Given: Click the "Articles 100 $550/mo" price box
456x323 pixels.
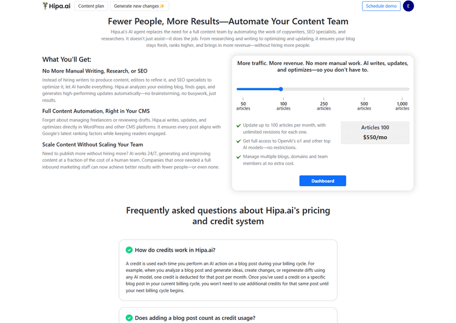Looking at the screenshot, I should point(375,133).
